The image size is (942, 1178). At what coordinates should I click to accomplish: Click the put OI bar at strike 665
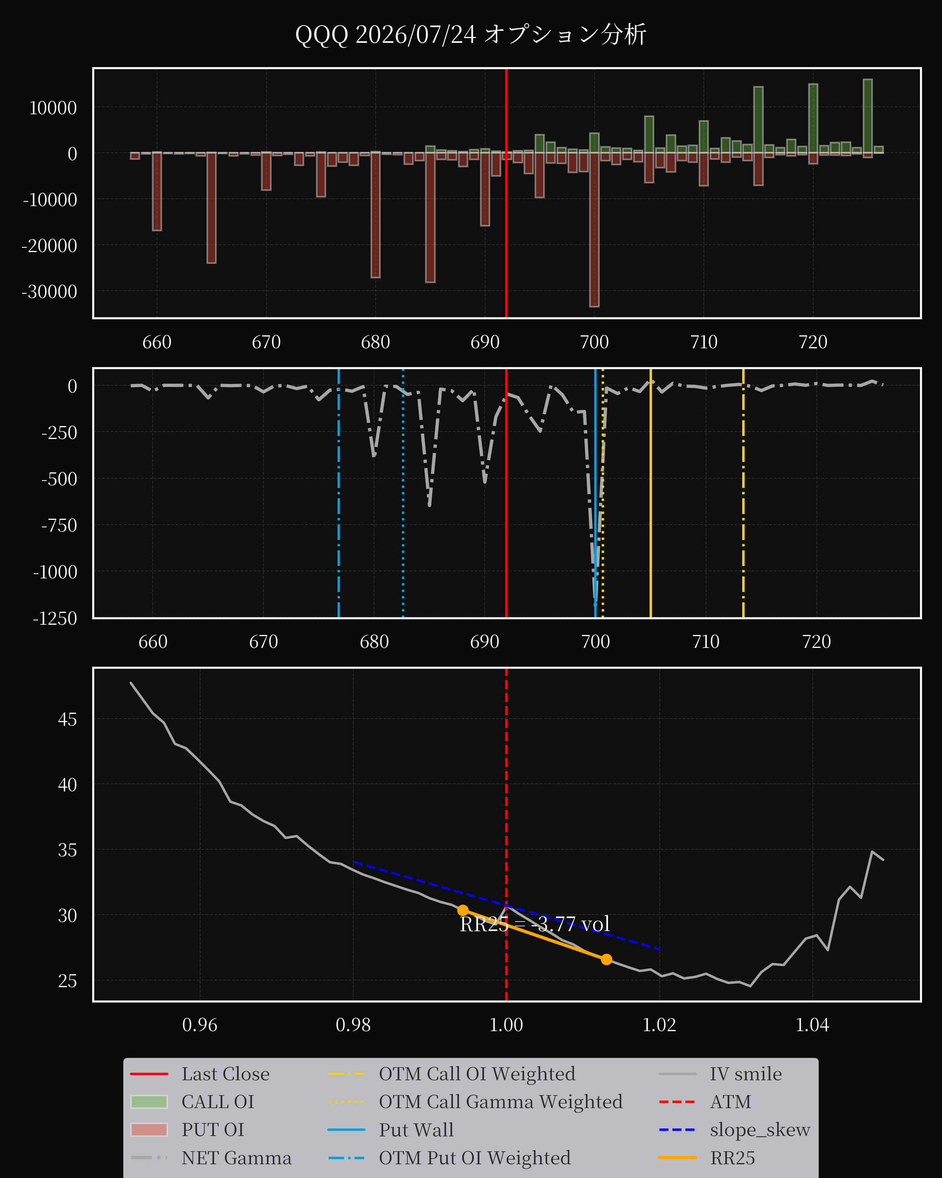click(211, 208)
